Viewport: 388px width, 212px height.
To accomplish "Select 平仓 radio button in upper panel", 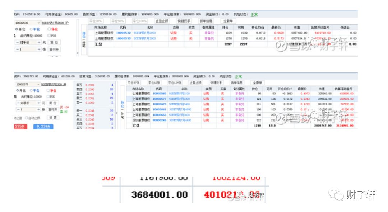I will [31, 29].
